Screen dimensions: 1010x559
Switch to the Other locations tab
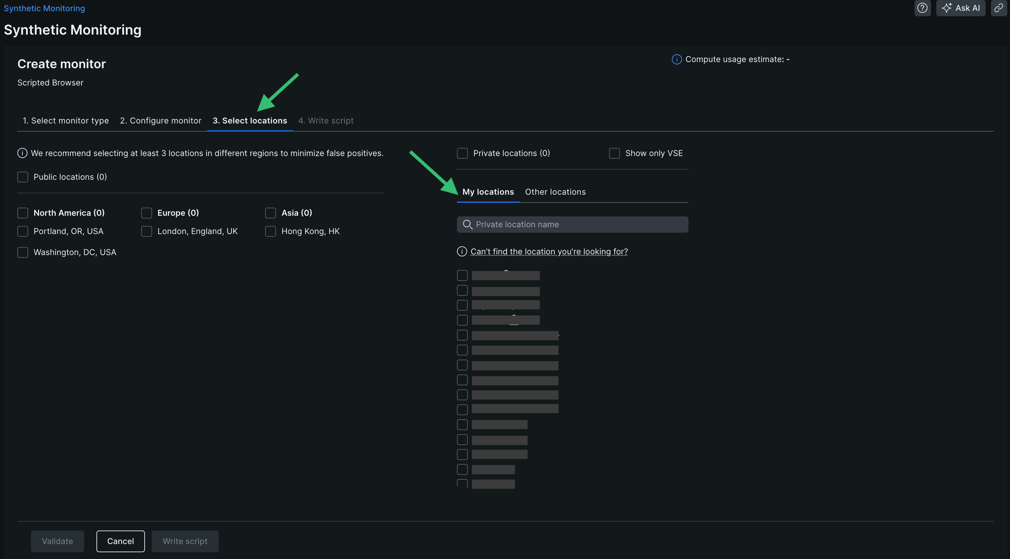[555, 192]
